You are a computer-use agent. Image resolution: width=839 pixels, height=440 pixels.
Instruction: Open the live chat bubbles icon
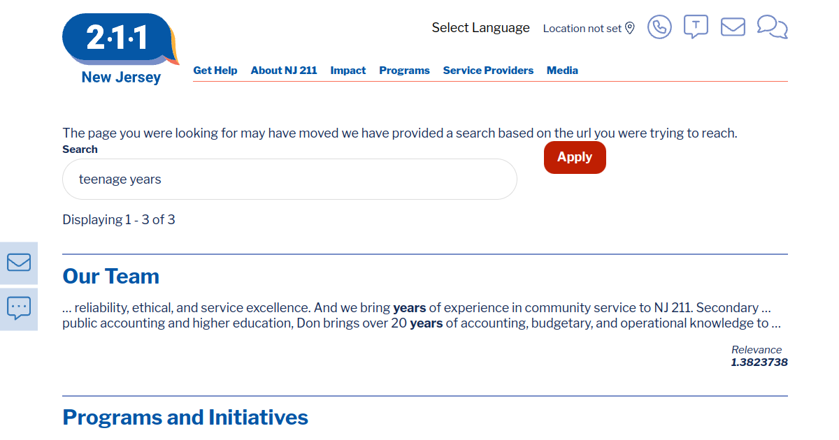point(773,27)
